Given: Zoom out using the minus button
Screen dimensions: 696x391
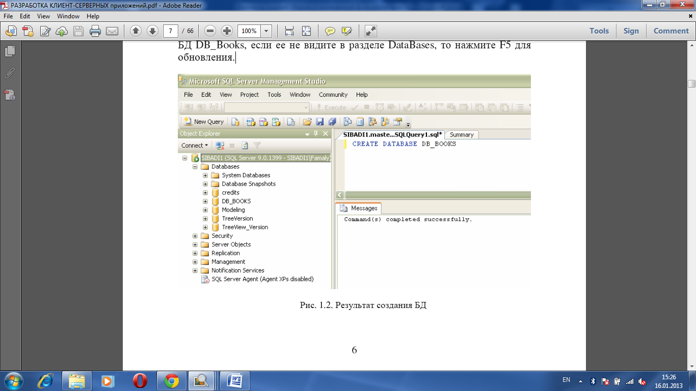Looking at the screenshot, I should tap(210, 31).
